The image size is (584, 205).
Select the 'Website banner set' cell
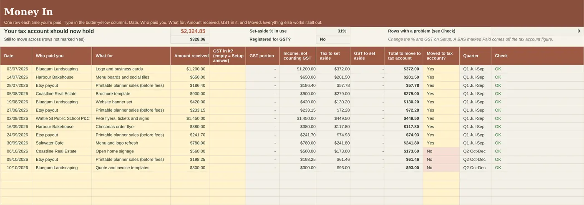click(x=131, y=102)
